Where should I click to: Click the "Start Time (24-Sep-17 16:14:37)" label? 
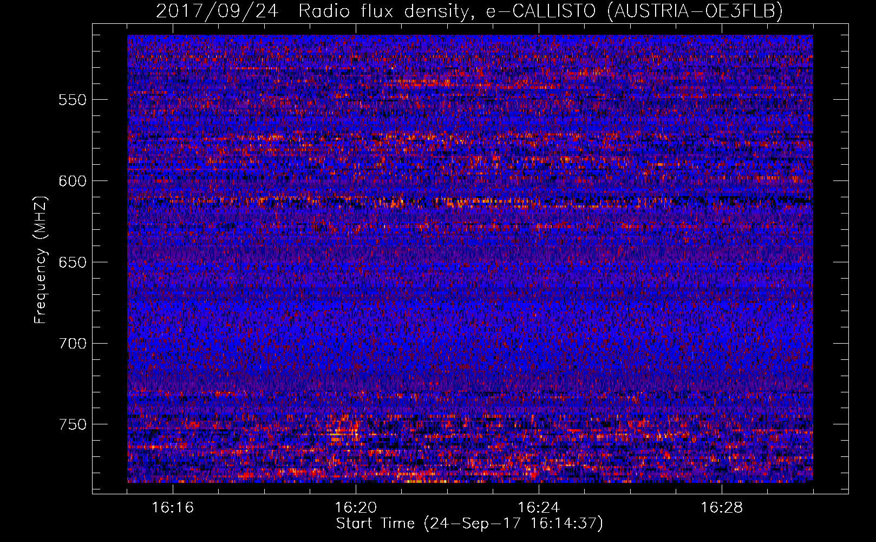point(469,524)
